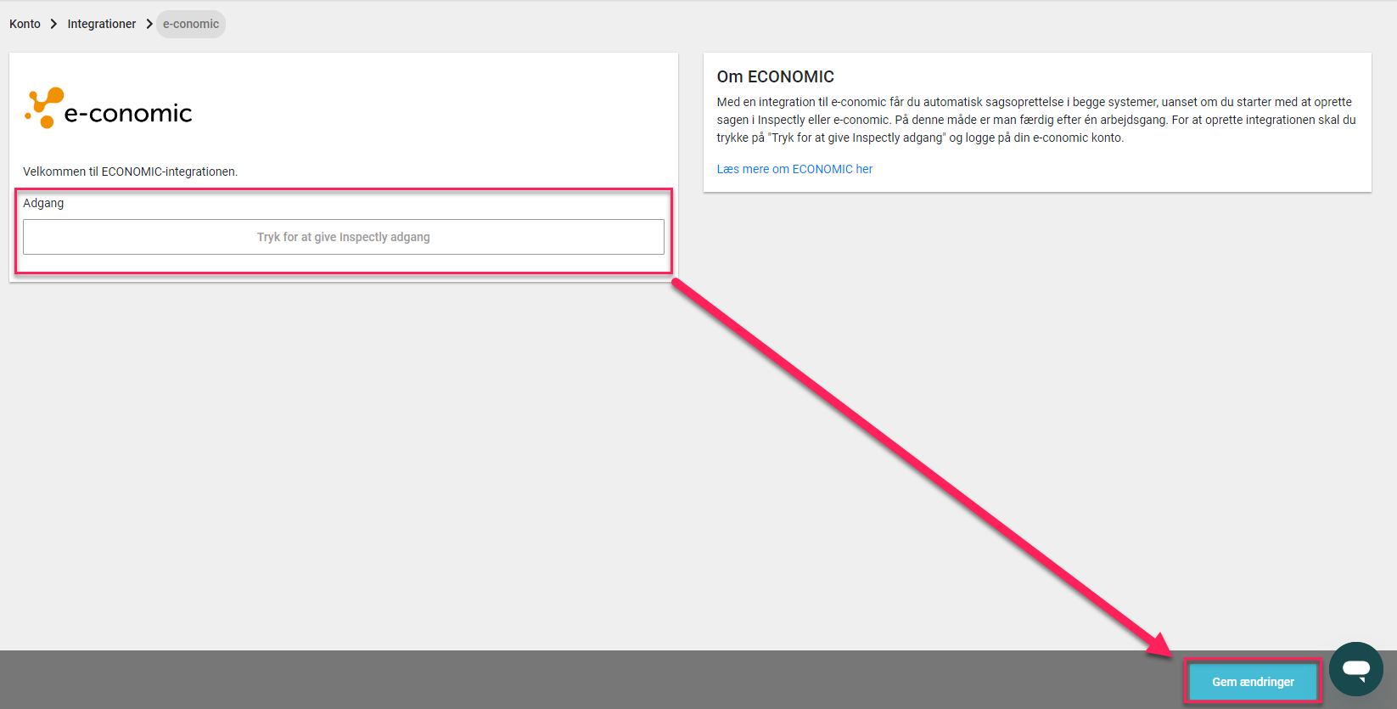Open 'Læs mere om ECONOMIC her' link
Screen dimensions: 1397x709
(x=794, y=169)
